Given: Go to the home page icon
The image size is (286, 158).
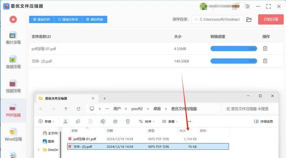Looking at the screenshot, I should click(x=13, y=19).
